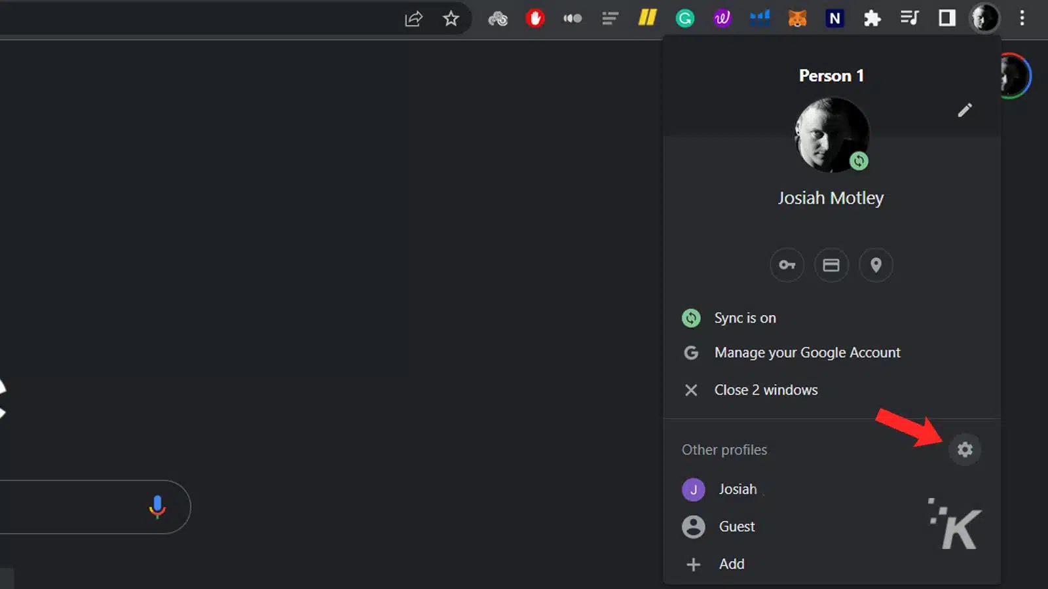
Task: Open the addresses location pin icon
Action: click(x=876, y=265)
